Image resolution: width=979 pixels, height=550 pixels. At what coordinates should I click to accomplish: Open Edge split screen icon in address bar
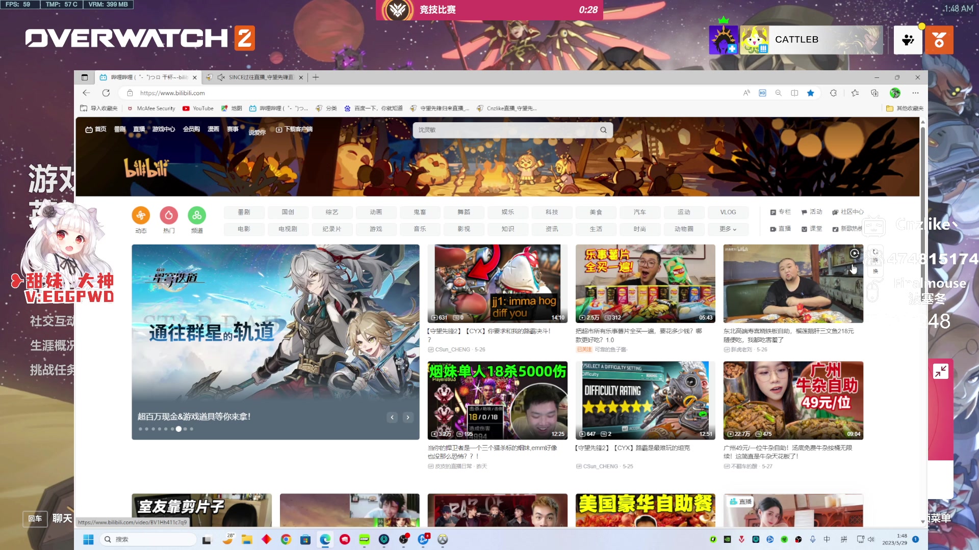794,93
